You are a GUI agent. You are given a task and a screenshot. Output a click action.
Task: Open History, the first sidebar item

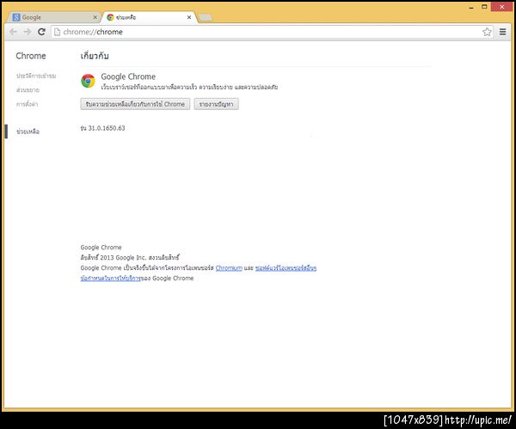(36, 76)
